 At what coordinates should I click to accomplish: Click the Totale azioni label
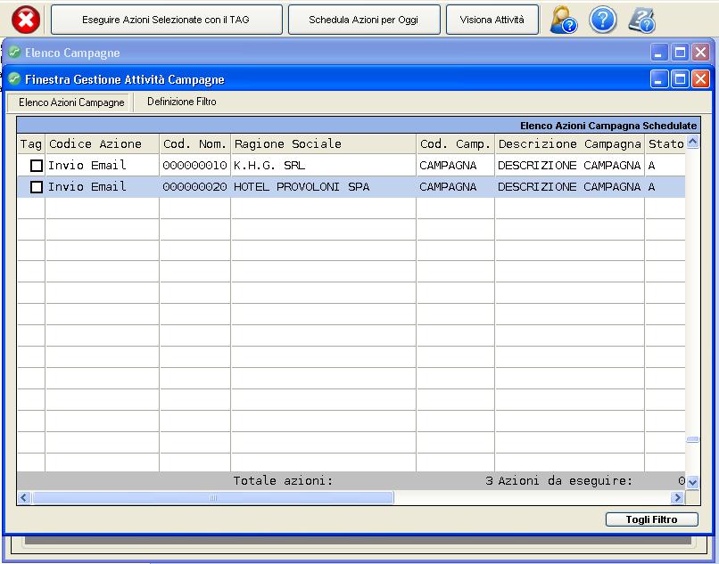tap(283, 480)
